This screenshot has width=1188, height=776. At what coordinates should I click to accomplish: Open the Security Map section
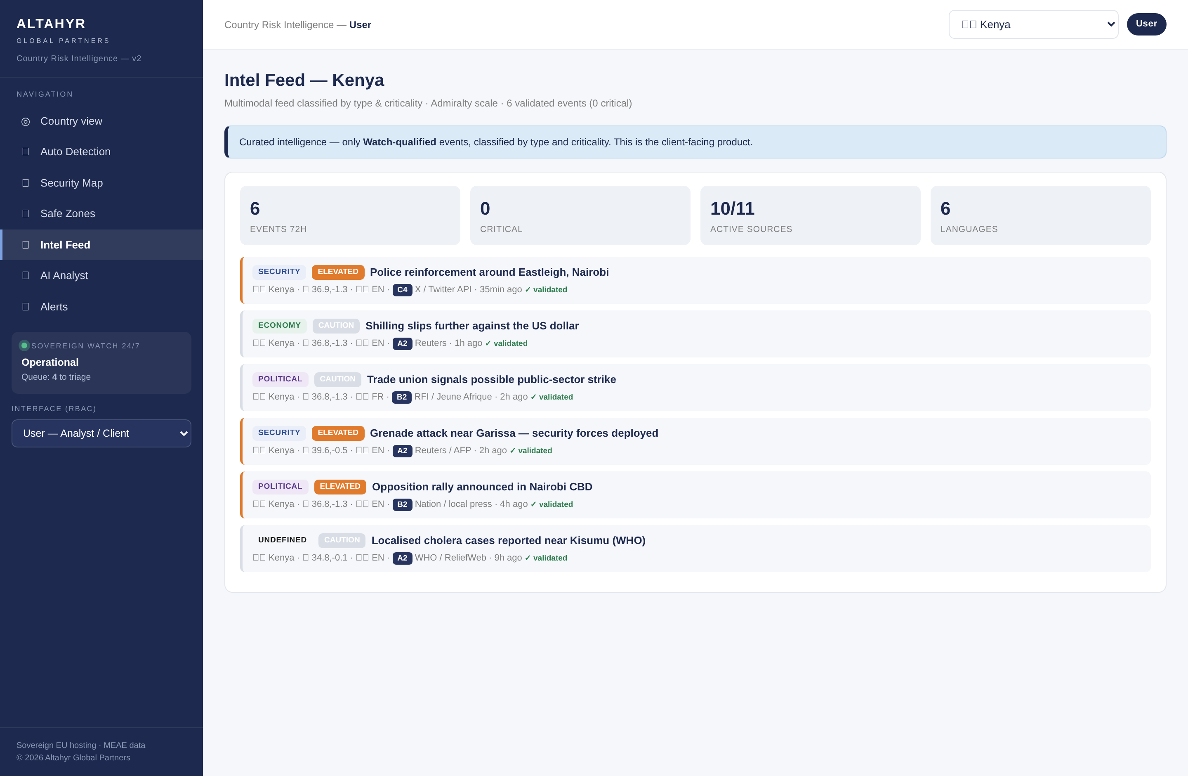point(101,183)
